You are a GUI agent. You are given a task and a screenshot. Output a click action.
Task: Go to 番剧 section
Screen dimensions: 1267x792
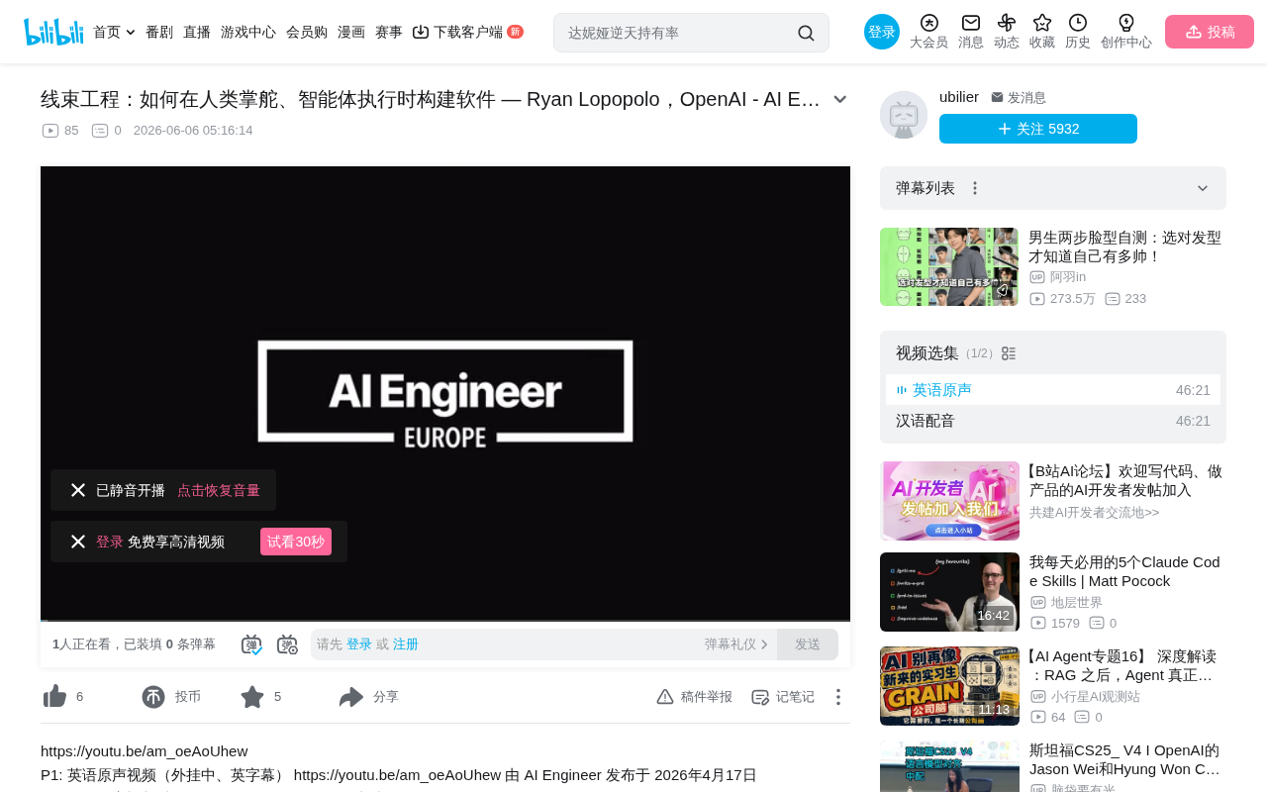pyautogui.click(x=159, y=32)
